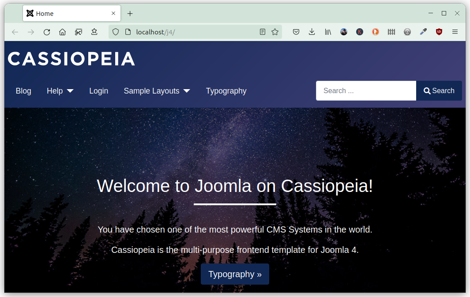
Task: Expand the Sample Layouts dropdown
Action: click(x=157, y=91)
